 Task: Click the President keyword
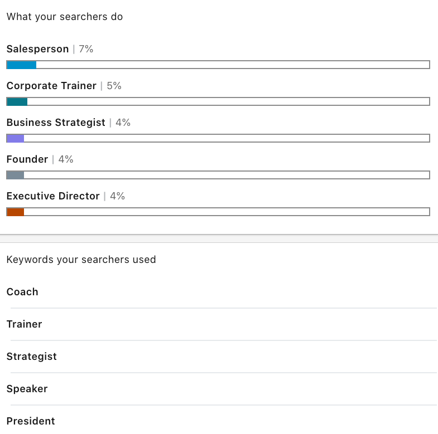pyautogui.click(x=31, y=421)
